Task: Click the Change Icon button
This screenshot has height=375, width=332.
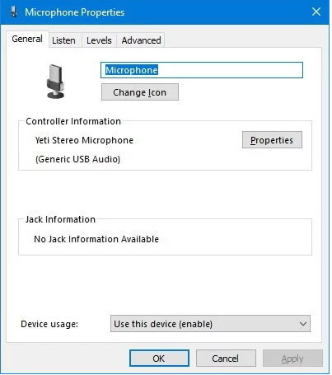Action: pos(140,92)
